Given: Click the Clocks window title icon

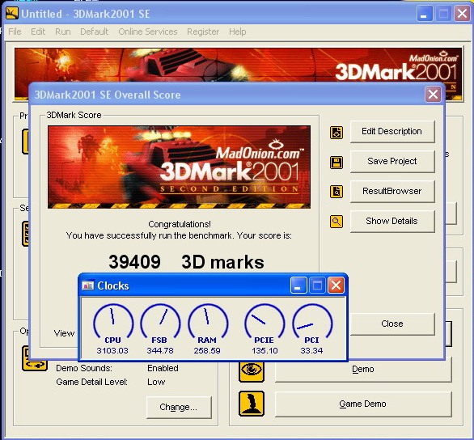Looking at the screenshot, I should [88, 286].
